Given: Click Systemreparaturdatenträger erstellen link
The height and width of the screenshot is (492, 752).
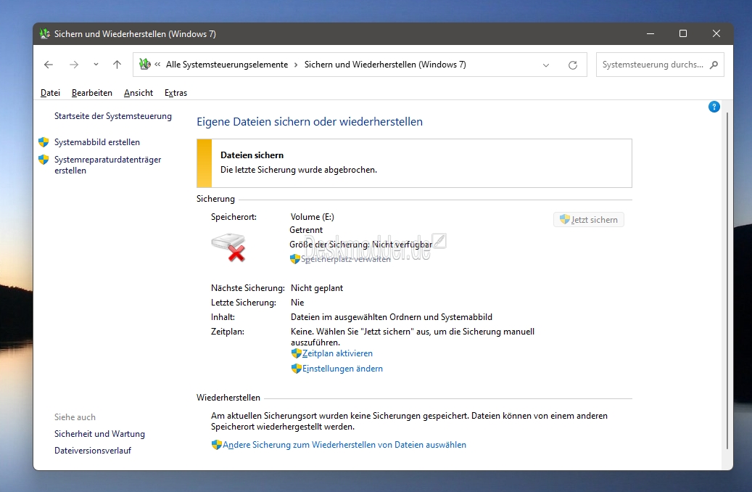Looking at the screenshot, I should [x=108, y=165].
